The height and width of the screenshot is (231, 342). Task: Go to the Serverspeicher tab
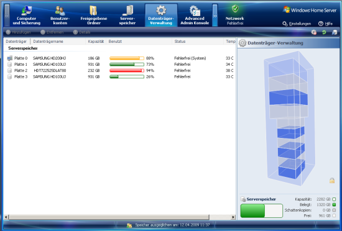[127, 16]
